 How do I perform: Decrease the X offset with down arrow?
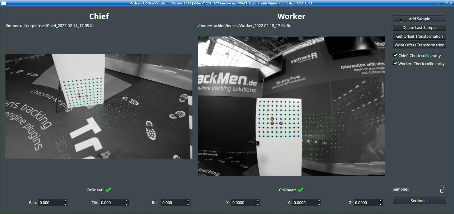[x=258, y=204]
